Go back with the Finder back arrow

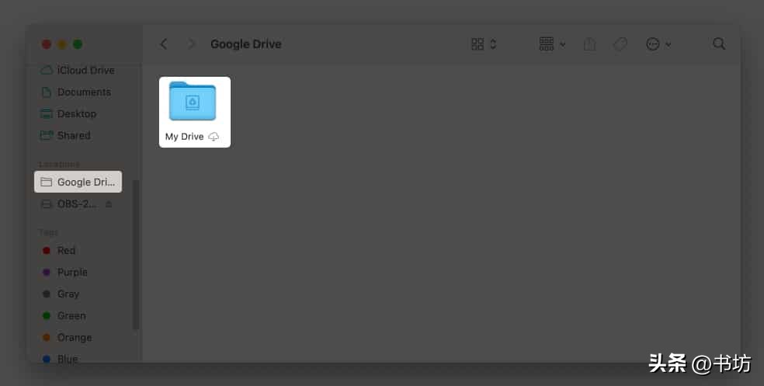point(164,43)
